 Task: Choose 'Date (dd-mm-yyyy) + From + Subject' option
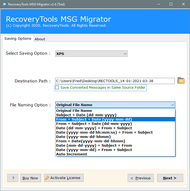pyautogui.click(x=115, y=128)
